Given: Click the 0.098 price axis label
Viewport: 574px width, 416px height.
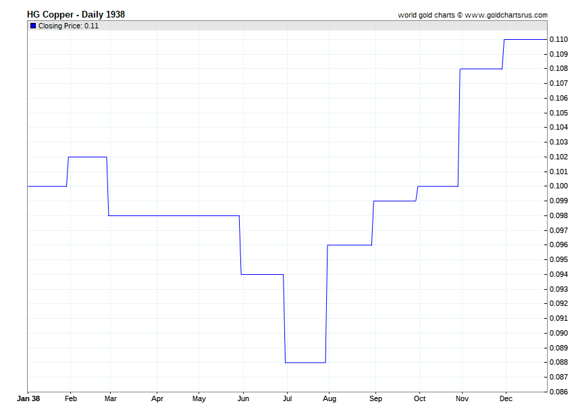Looking at the screenshot, I should coord(558,215).
